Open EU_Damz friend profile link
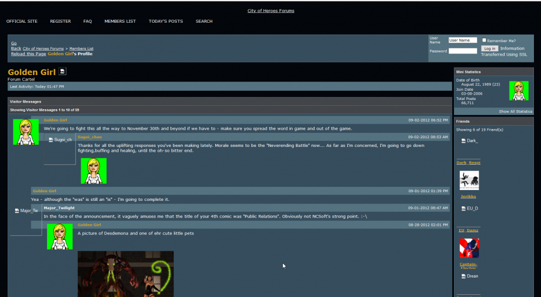 click(x=469, y=230)
